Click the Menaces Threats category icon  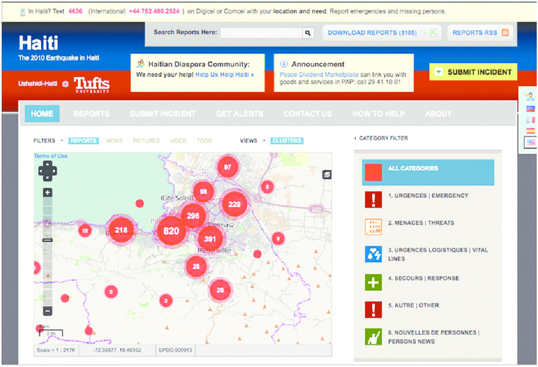tap(373, 227)
